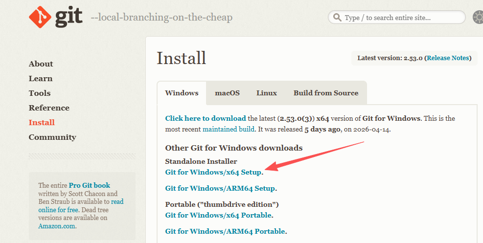The width and height of the screenshot is (483, 243).
Task: Navigate to Reference in sidebar
Action: tap(49, 108)
